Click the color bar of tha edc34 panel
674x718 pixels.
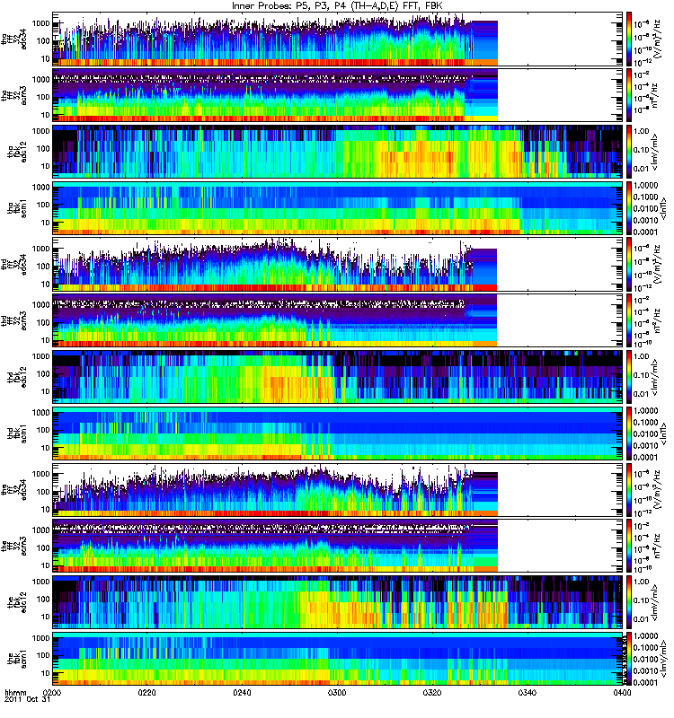click(629, 39)
